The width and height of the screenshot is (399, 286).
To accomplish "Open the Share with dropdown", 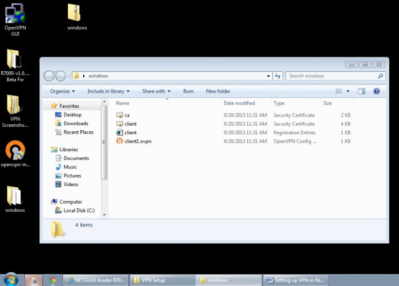I will 156,91.
